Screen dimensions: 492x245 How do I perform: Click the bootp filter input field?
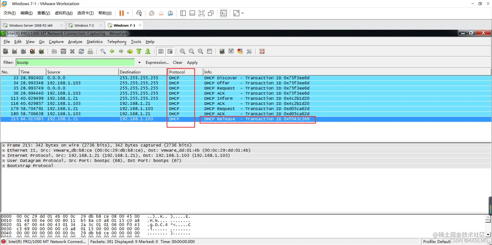[x=75, y=62]
